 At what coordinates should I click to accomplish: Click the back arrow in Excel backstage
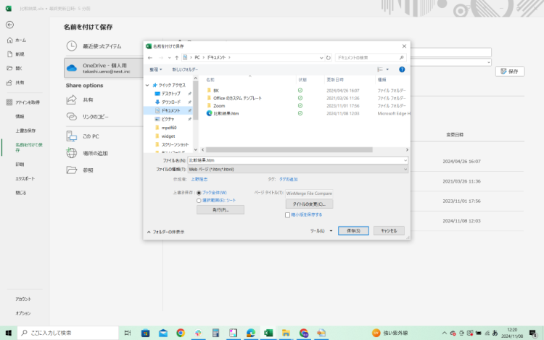[9, 24]
